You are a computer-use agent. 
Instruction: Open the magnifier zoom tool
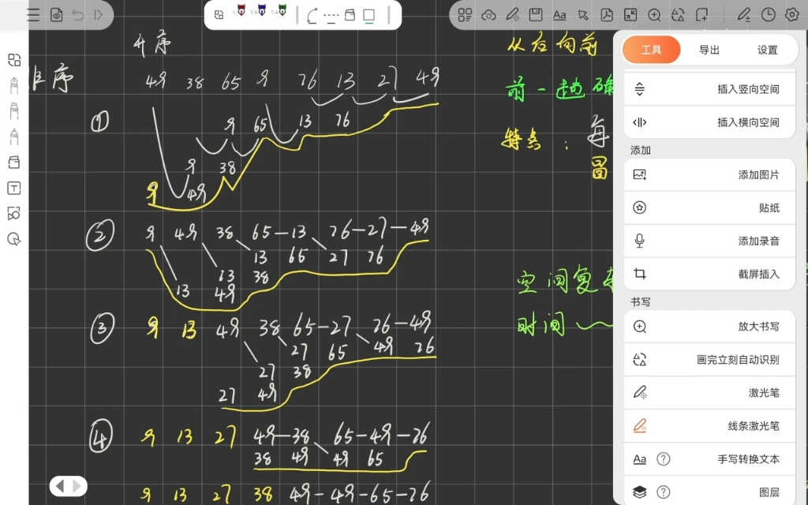pyautogui.click(x=655, y=15)
